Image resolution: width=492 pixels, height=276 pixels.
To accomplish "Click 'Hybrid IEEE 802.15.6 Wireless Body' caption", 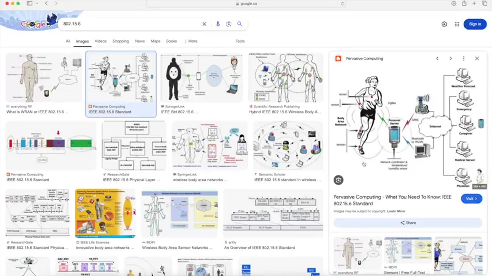I will [x=285, y=112].
